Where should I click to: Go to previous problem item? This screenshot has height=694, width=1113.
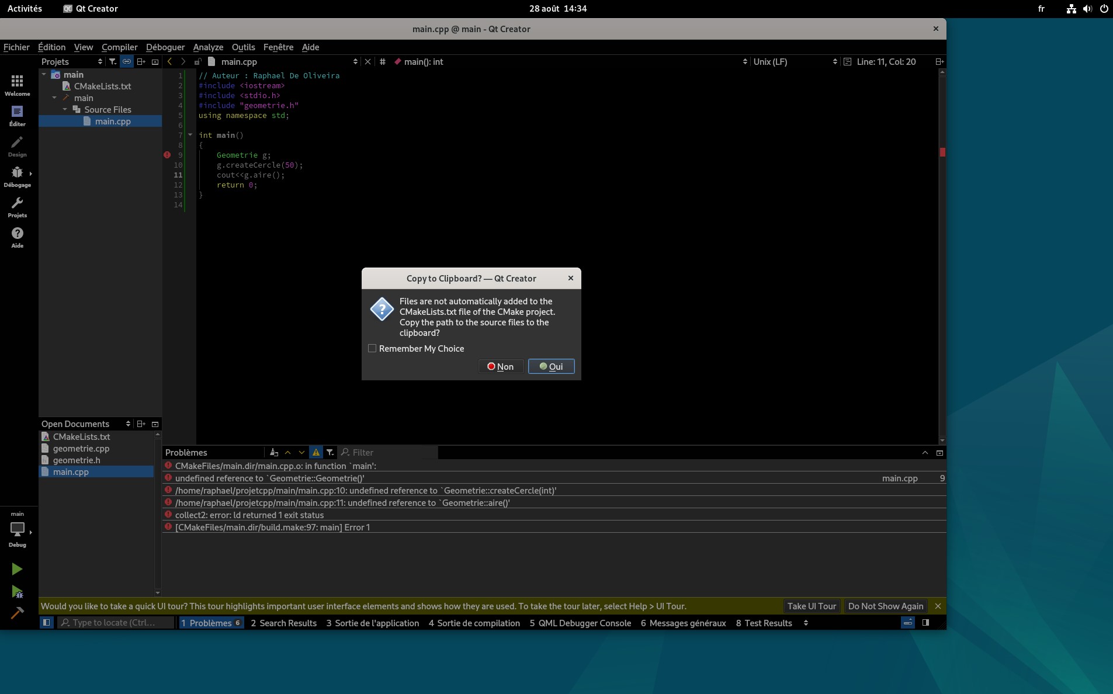click(x=287, y=452)
